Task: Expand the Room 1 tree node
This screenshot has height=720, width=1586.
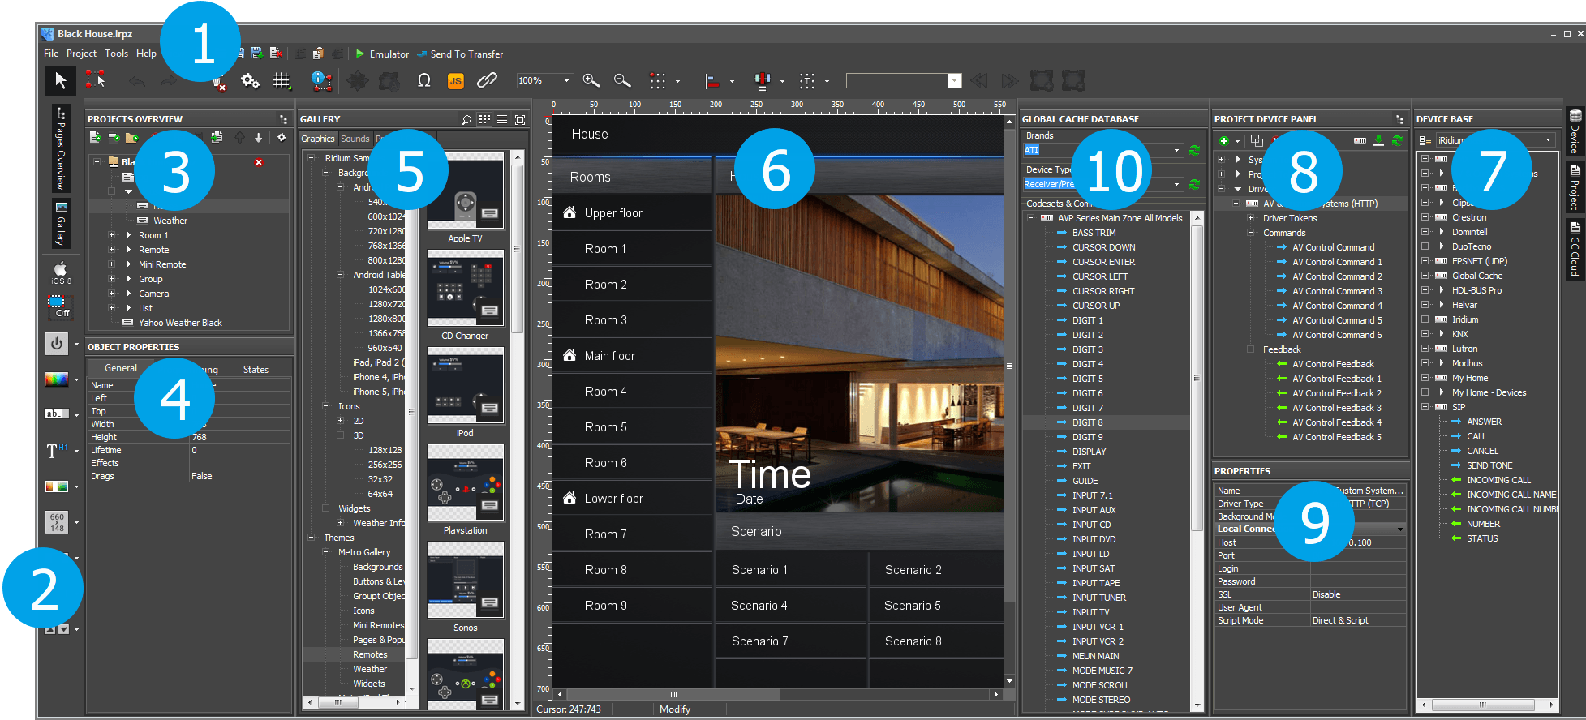Action: pos(111,235)
